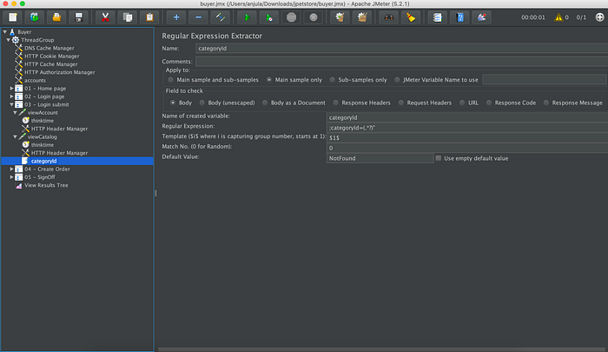The width and height of the screenshot is (608, 352).
Task: Click the horizontal scrollbar at bottom
Action: (x=382, y=349)
